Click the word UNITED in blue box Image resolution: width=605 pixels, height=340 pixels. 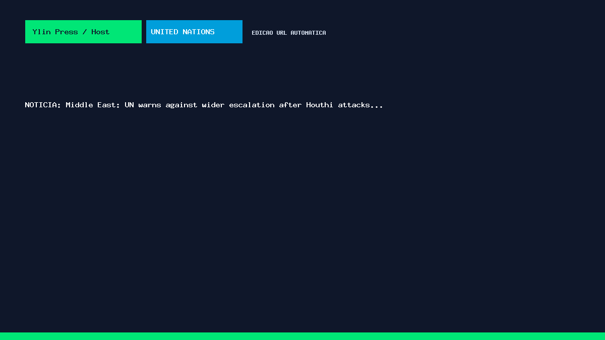click(x=164, y=32)
